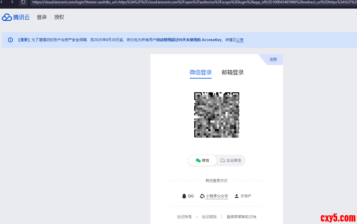
Task: Click the 登录 header label
Action: pyautogui.click(x=42, y=17)
